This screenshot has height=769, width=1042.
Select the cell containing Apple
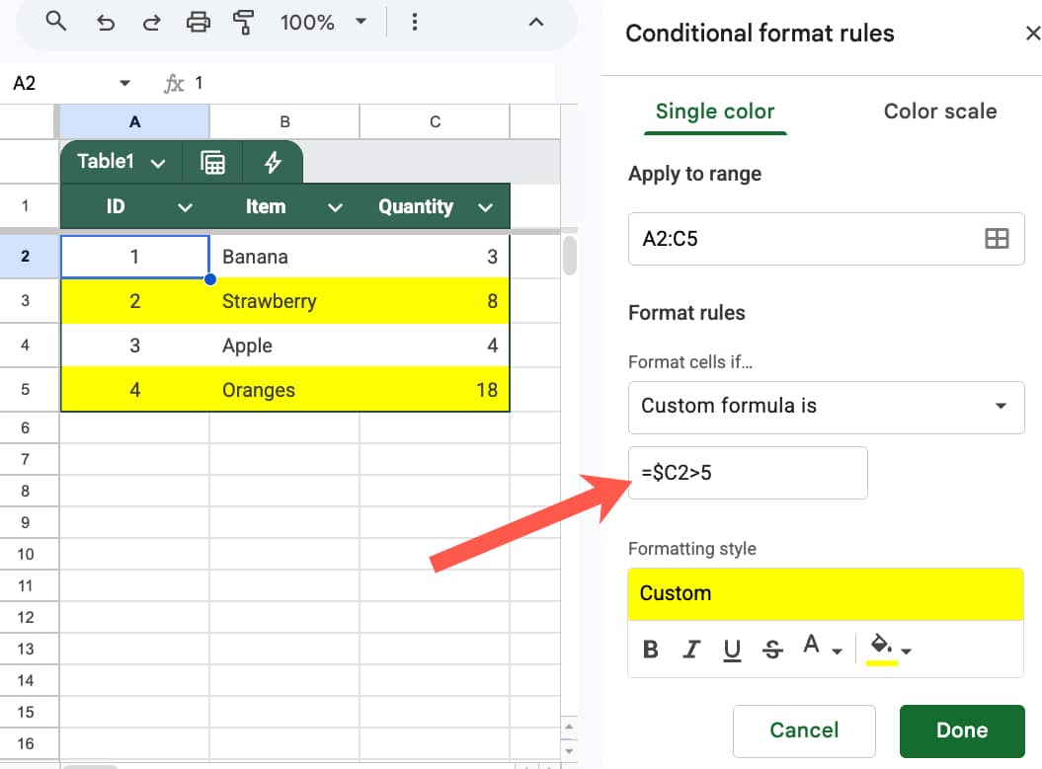click(x=284, y=346)
